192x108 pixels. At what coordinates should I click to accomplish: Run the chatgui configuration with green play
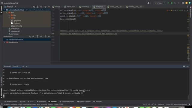(x=168, y=3)
